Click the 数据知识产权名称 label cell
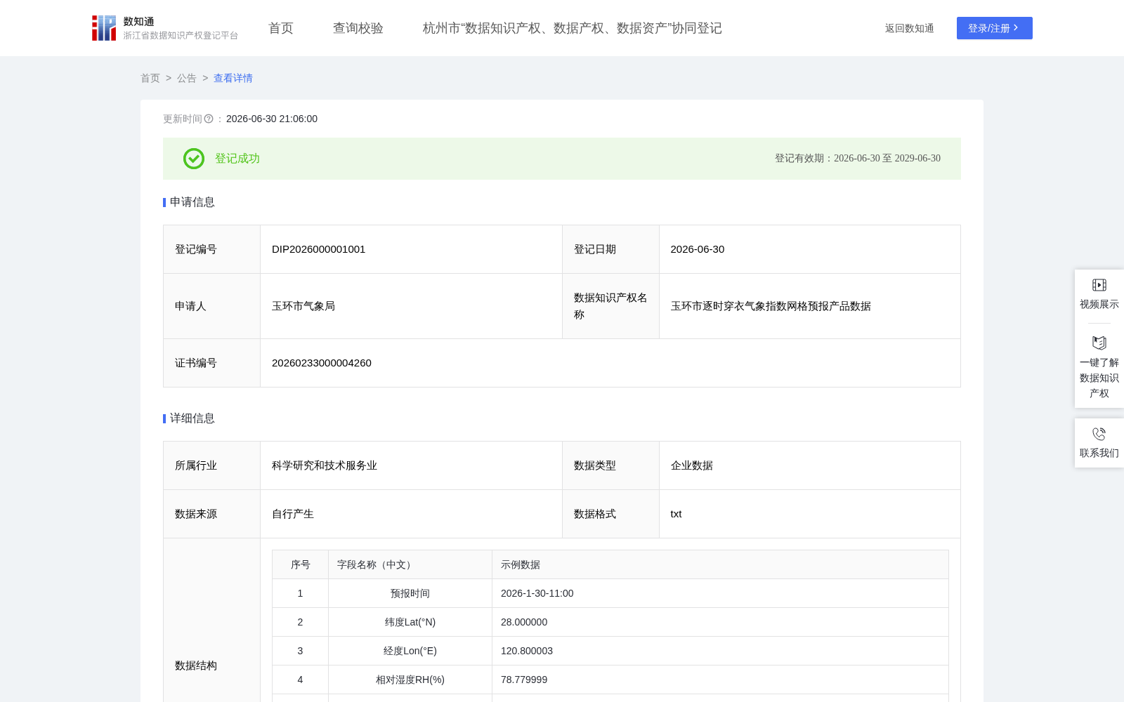Viewport: 1124px width, 702px height. [x=610, y=306]
